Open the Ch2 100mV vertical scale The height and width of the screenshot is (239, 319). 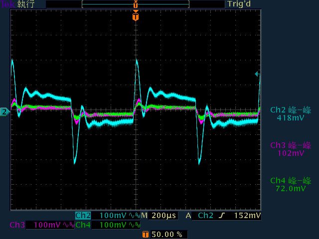[x=114, y=216]
